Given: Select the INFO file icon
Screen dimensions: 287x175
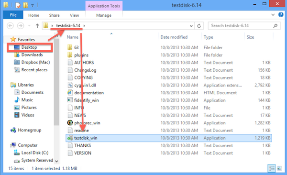Looking at the screenshot, I should click(70, 108).
